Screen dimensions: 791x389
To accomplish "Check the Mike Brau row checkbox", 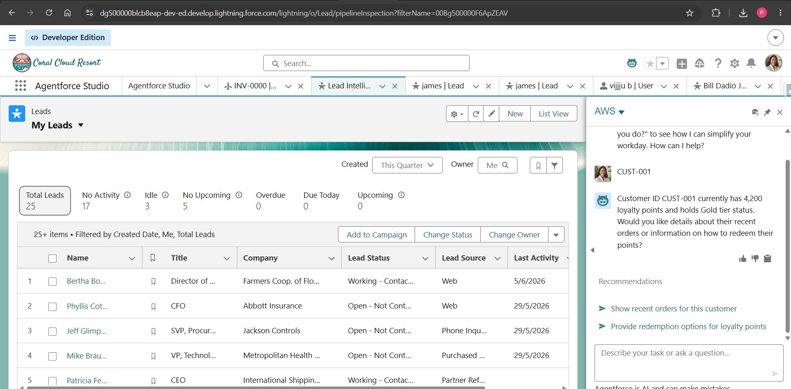I will (52, 356).
